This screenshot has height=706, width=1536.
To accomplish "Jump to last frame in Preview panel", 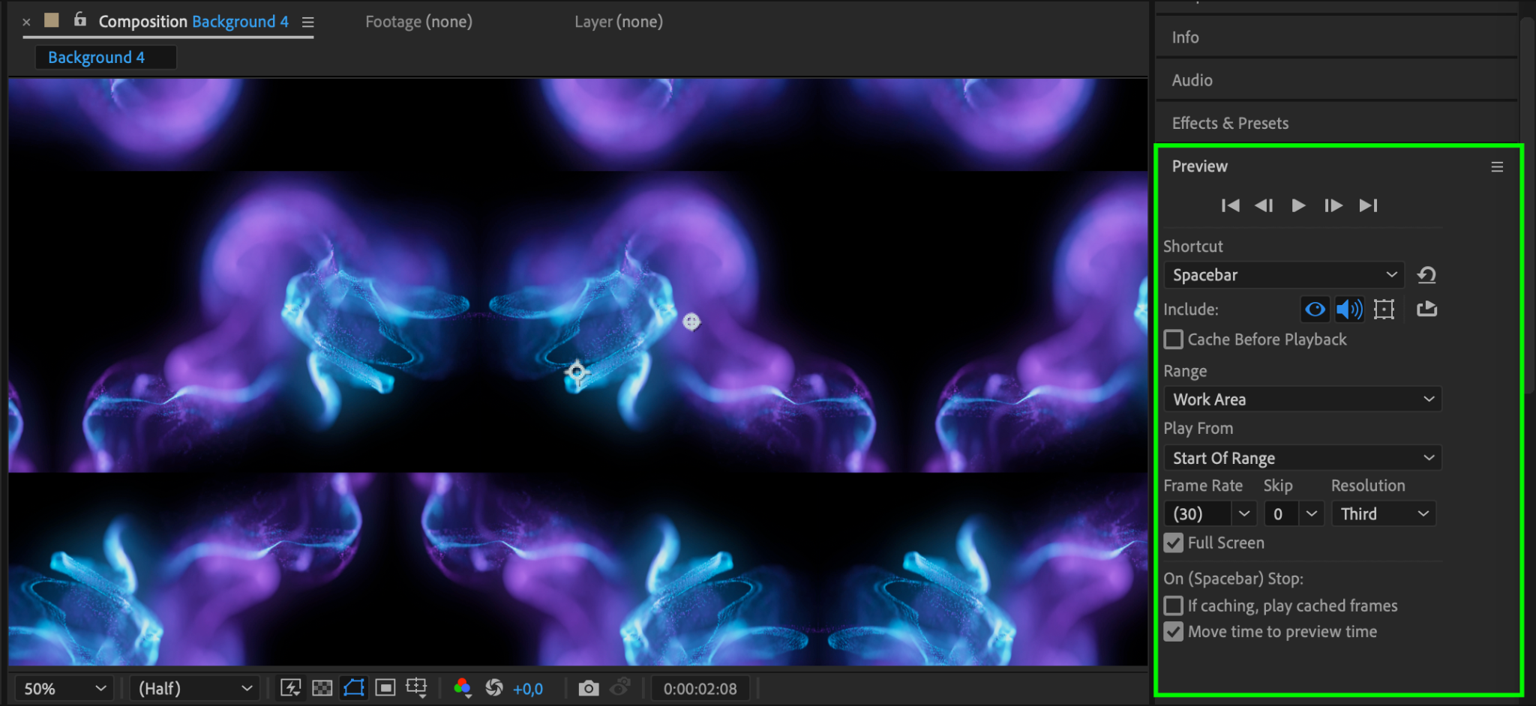I will coord(1368,205).
